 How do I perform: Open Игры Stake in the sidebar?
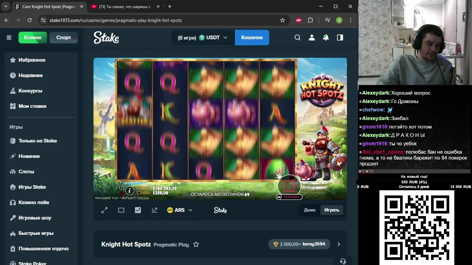(x=41, y=187)
